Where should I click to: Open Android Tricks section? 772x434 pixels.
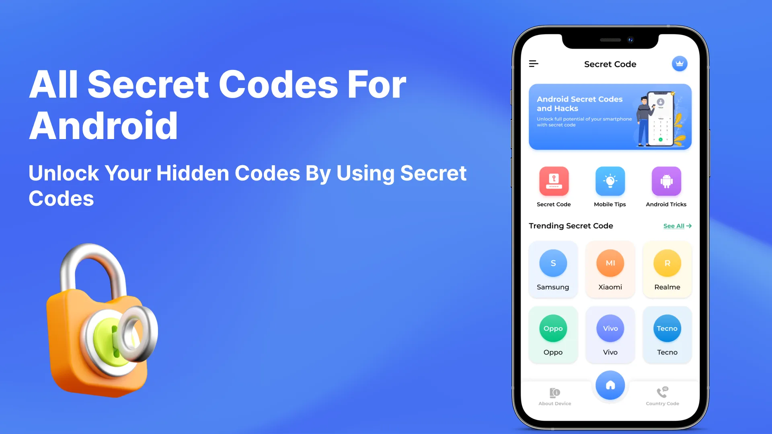coord(666,186)
